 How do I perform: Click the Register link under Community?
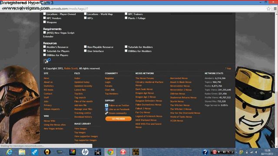pyautogui.click(x=109, y=78)
